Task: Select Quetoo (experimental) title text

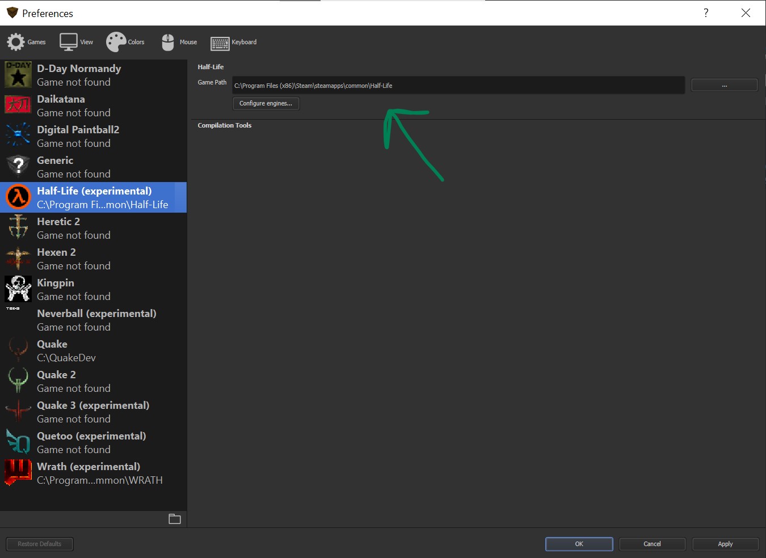Action: tap(91, 436)
